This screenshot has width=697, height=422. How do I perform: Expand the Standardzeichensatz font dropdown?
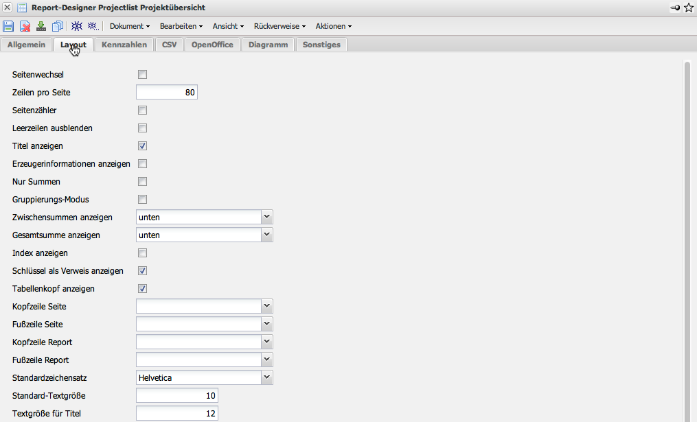click(267, 378)
